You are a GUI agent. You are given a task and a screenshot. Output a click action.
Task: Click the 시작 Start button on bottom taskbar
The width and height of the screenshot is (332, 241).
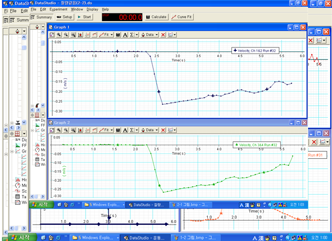pyautogui.click(x=22, y=238)
